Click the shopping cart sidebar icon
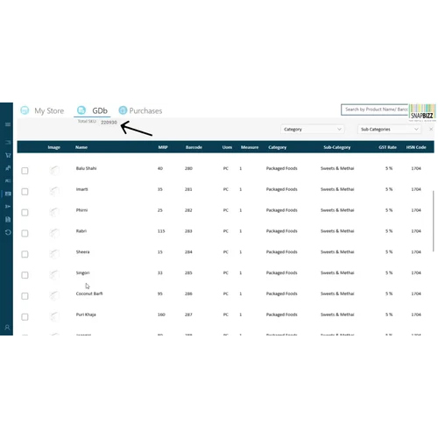The height and width of the screenshot is (438, 438). (8, 155)
